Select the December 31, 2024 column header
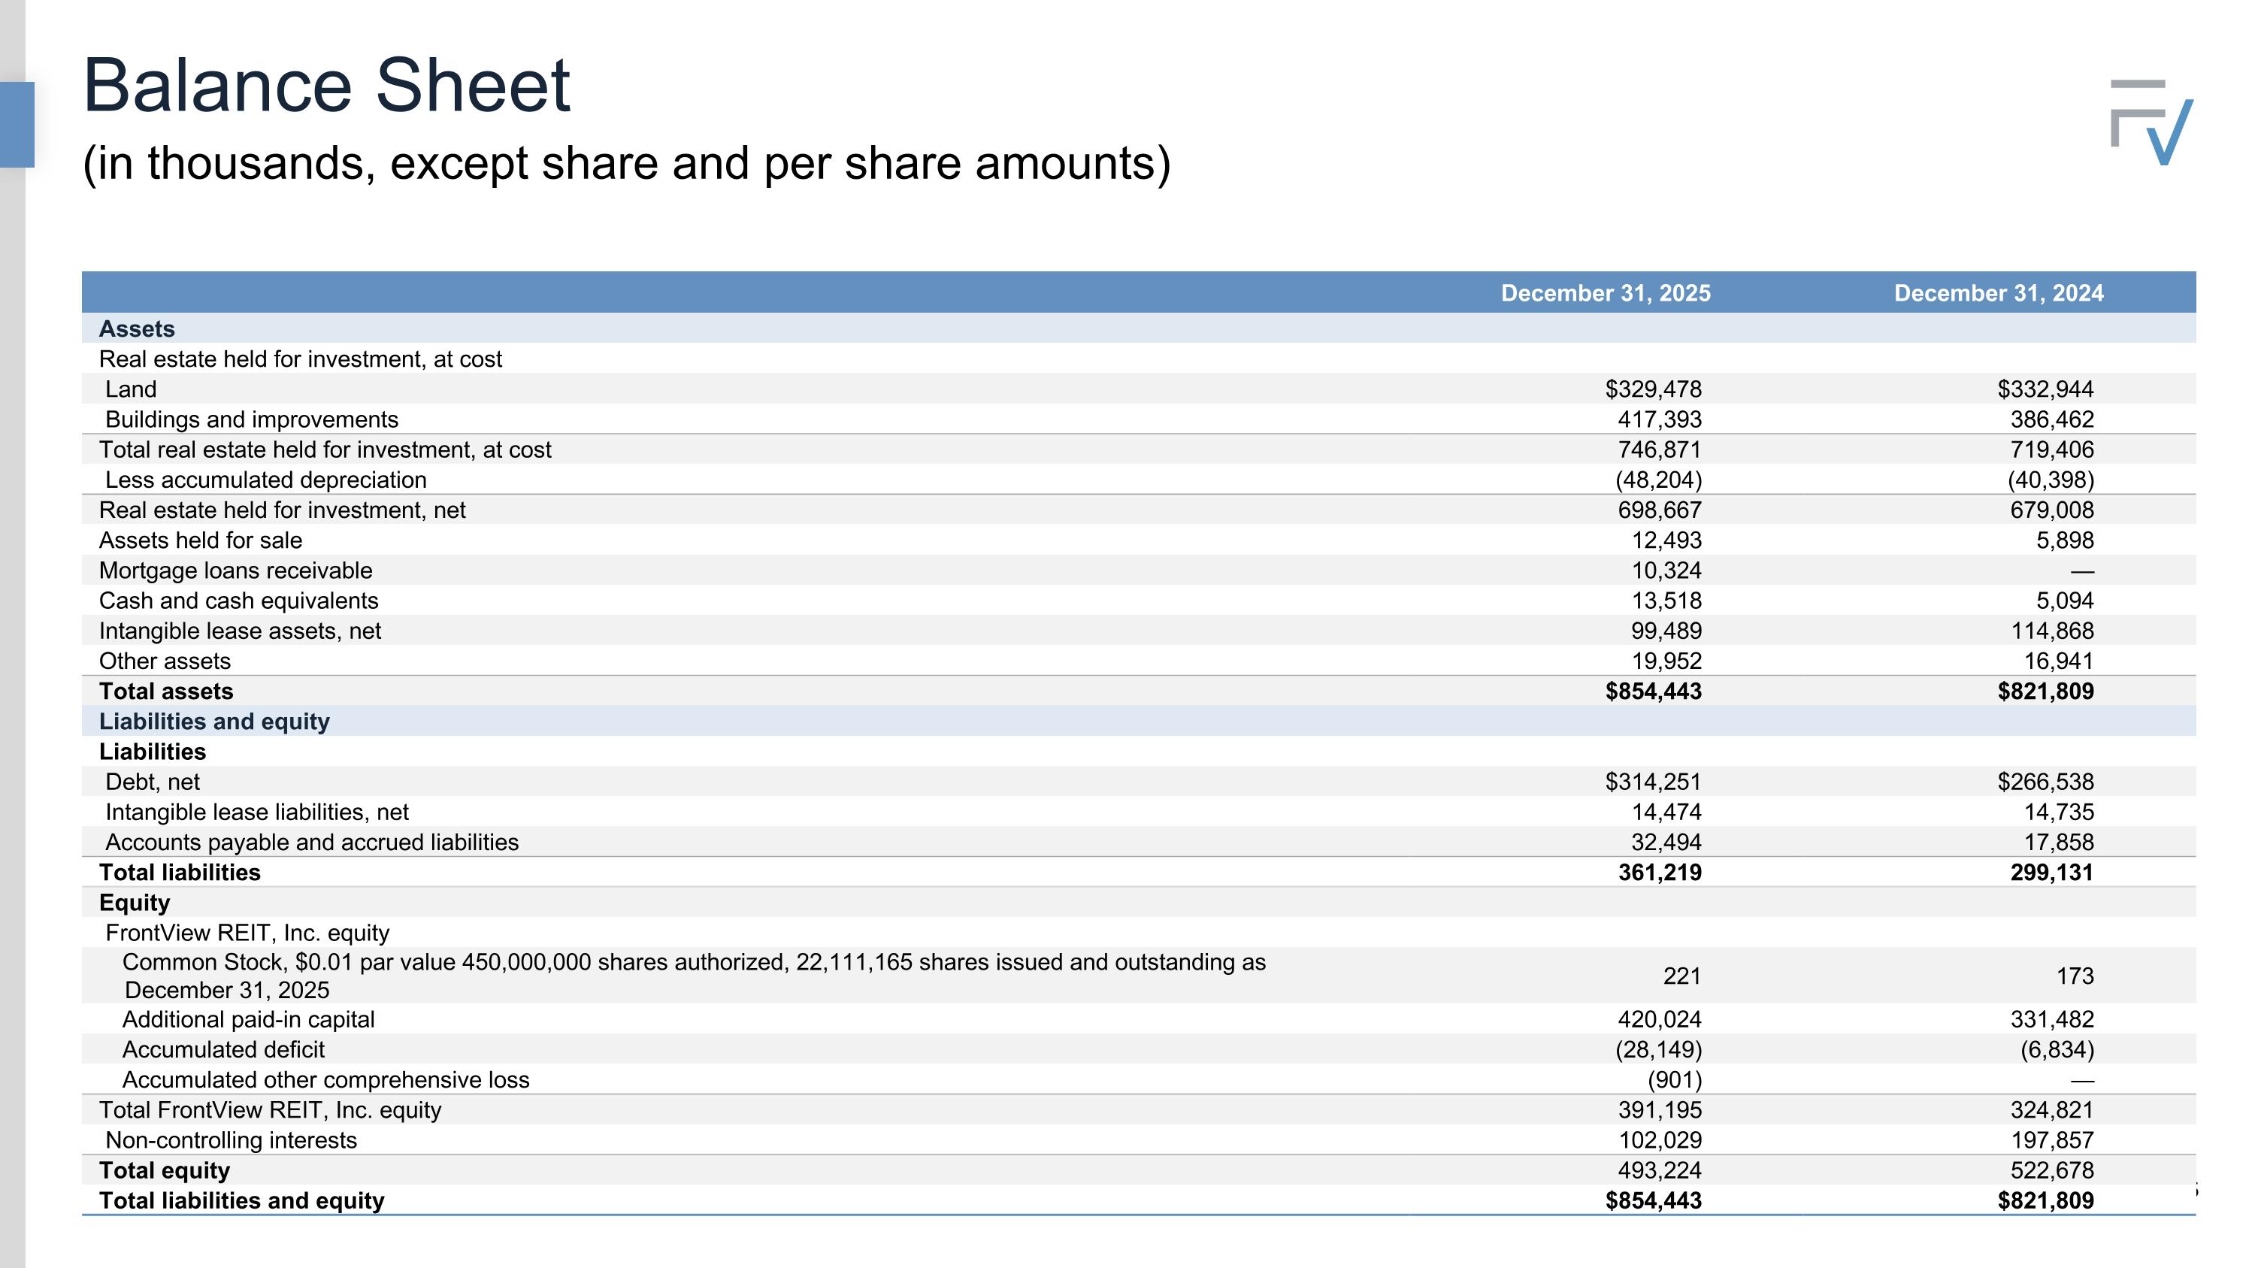Image resolution: width=2255 pixels, height=1268 pixels. tap(1999, 293)
